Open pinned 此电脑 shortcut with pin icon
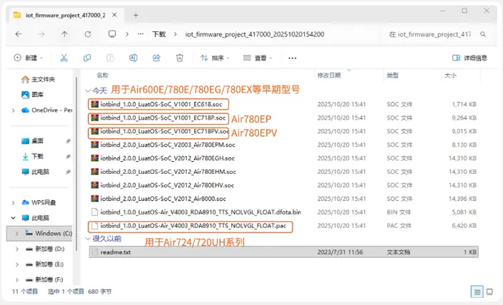This screenshot has height=305, width=503. point(35,172)
